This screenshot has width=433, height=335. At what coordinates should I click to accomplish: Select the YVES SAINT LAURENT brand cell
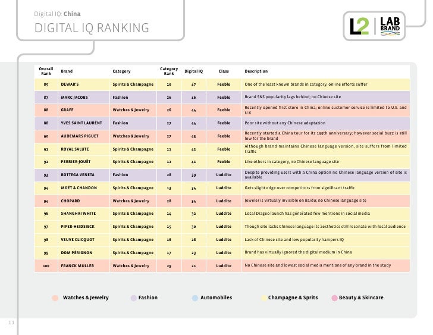(x=84, y=123)
